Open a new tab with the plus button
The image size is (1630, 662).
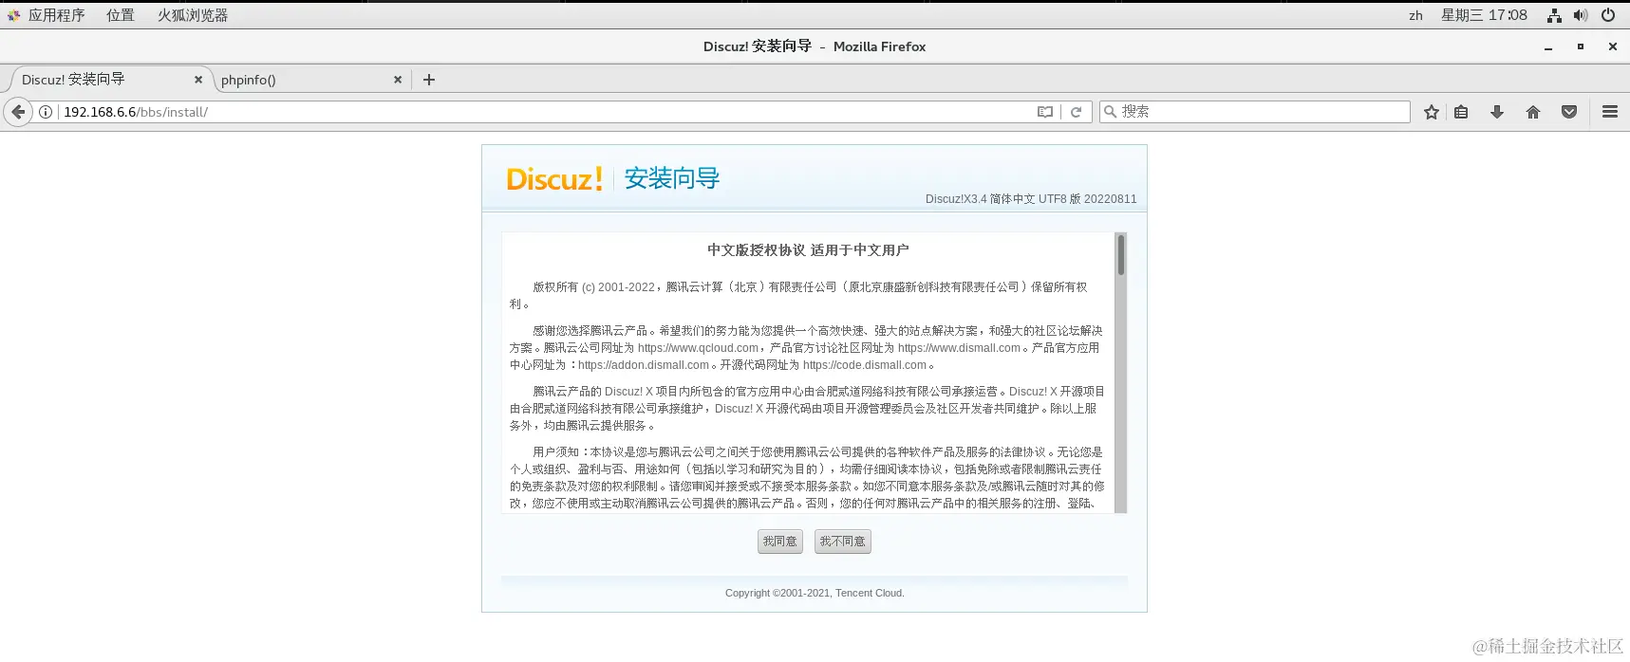click(x=429, y=80)
